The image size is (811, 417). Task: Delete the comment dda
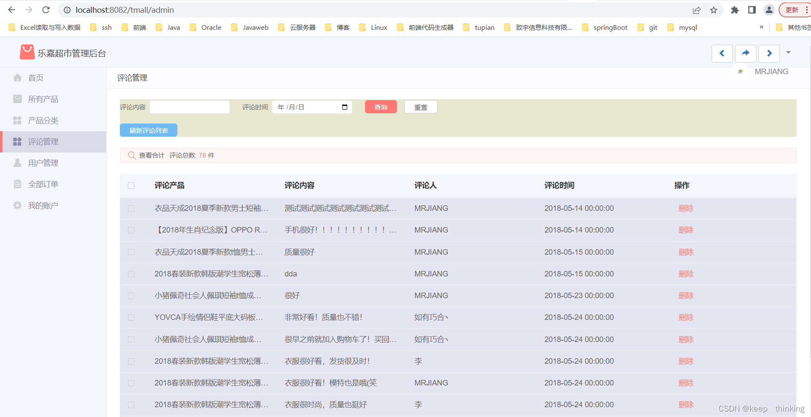[x=686, y=274]
